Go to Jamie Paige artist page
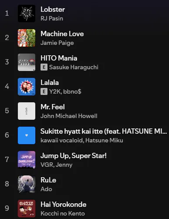The height and width of the screenshot is (219, 169). coord(57,43)
